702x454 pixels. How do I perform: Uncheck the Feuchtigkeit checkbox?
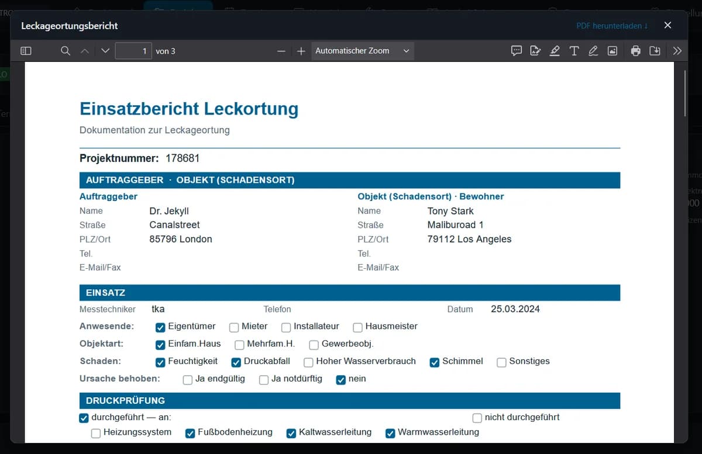point(160,362)
